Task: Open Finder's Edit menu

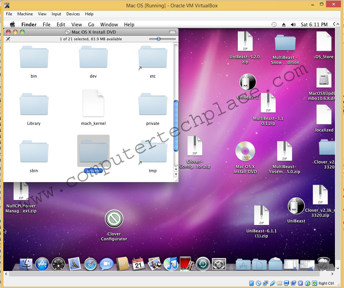Action: click(x=61, y=25)
